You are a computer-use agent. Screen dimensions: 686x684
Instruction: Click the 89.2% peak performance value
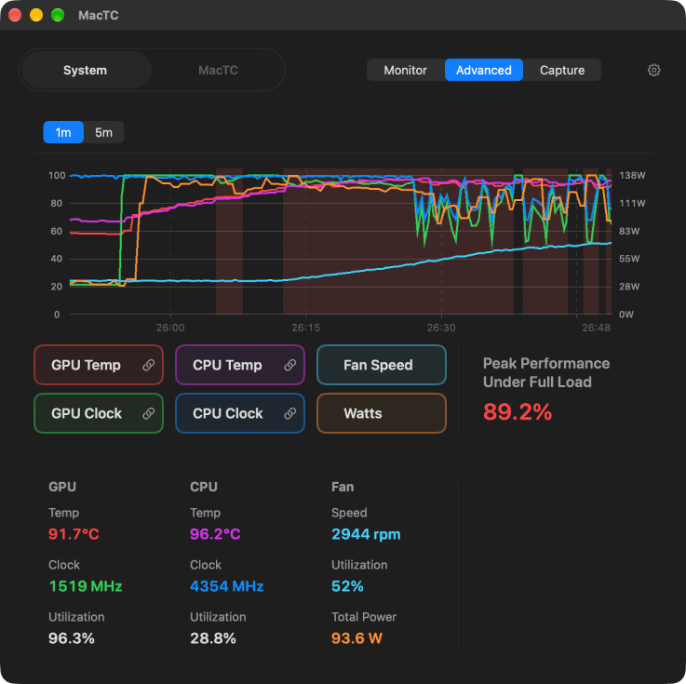518,411
